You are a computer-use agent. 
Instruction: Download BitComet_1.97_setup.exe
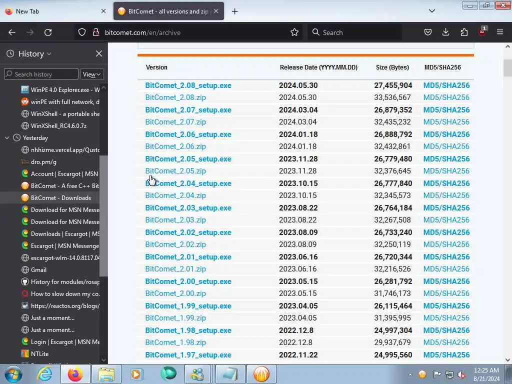(188, 355)
